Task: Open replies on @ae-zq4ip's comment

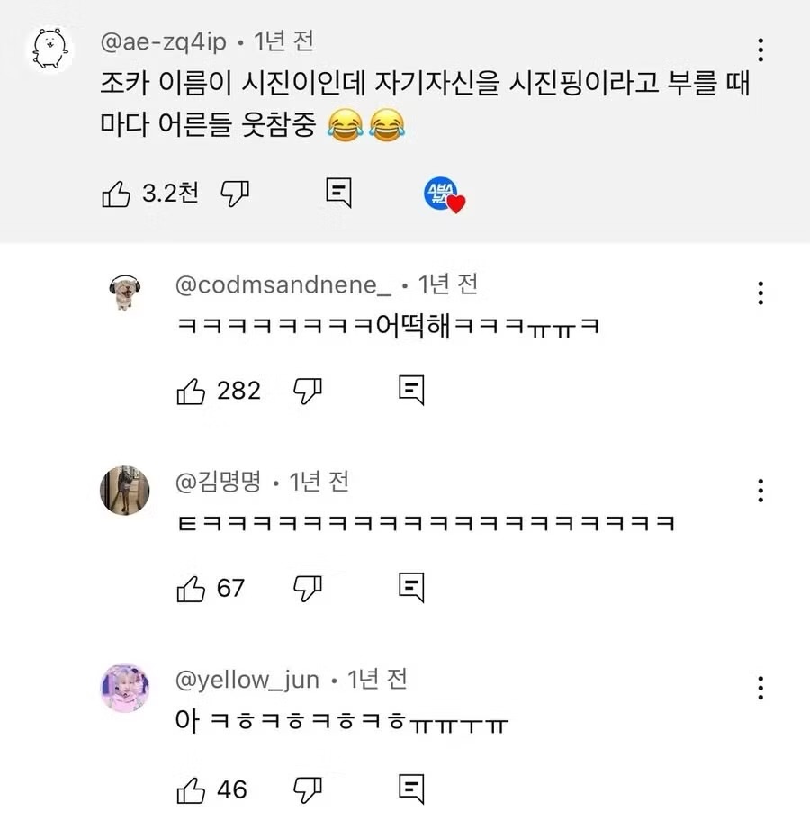Action: click(x=338, y=193)
